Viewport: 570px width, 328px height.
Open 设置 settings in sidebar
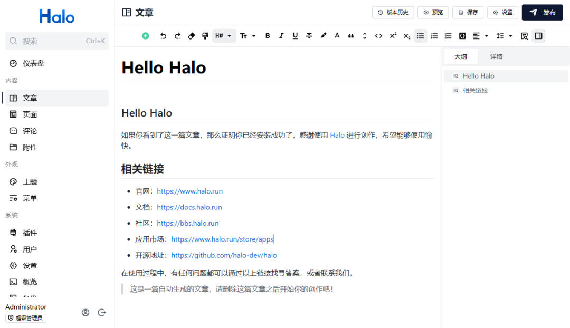[56, 266]
